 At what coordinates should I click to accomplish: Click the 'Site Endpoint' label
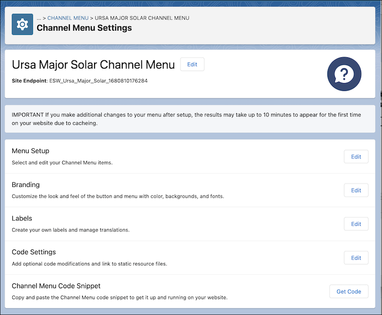29,81
